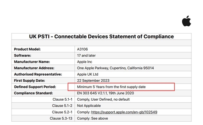Open the support.apple.com en-gb/102549 link

click(124, 112)
